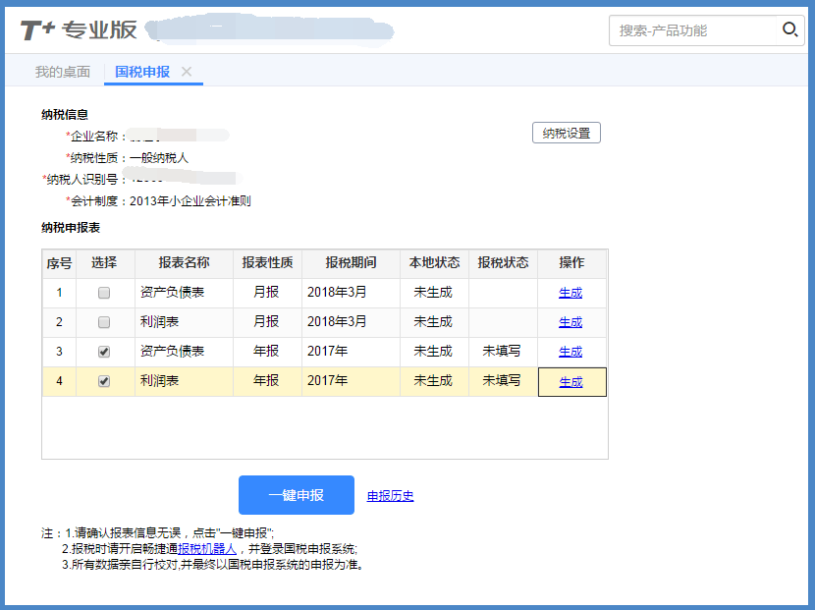The height and width of the screenshot is (610, 815).
Task: Check row 1 monthly 资产负债表 checkbox
Action: pos(104,293)
